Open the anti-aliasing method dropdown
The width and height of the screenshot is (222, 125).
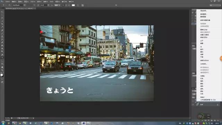(57, 5)
